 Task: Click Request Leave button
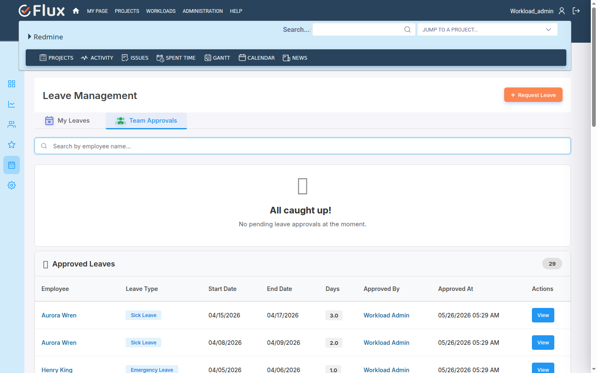click(533, 95)
